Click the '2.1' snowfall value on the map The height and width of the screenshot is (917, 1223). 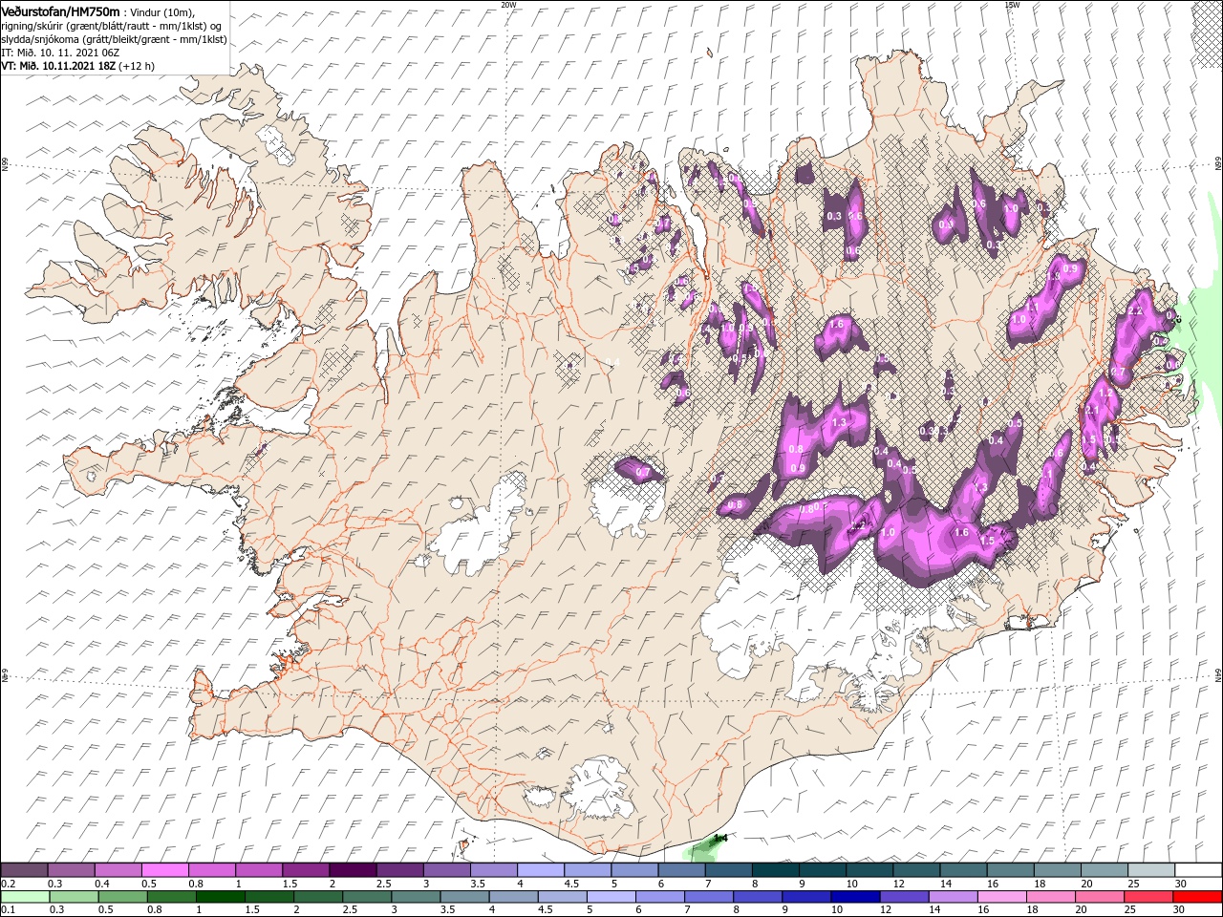pos(1094,409)
